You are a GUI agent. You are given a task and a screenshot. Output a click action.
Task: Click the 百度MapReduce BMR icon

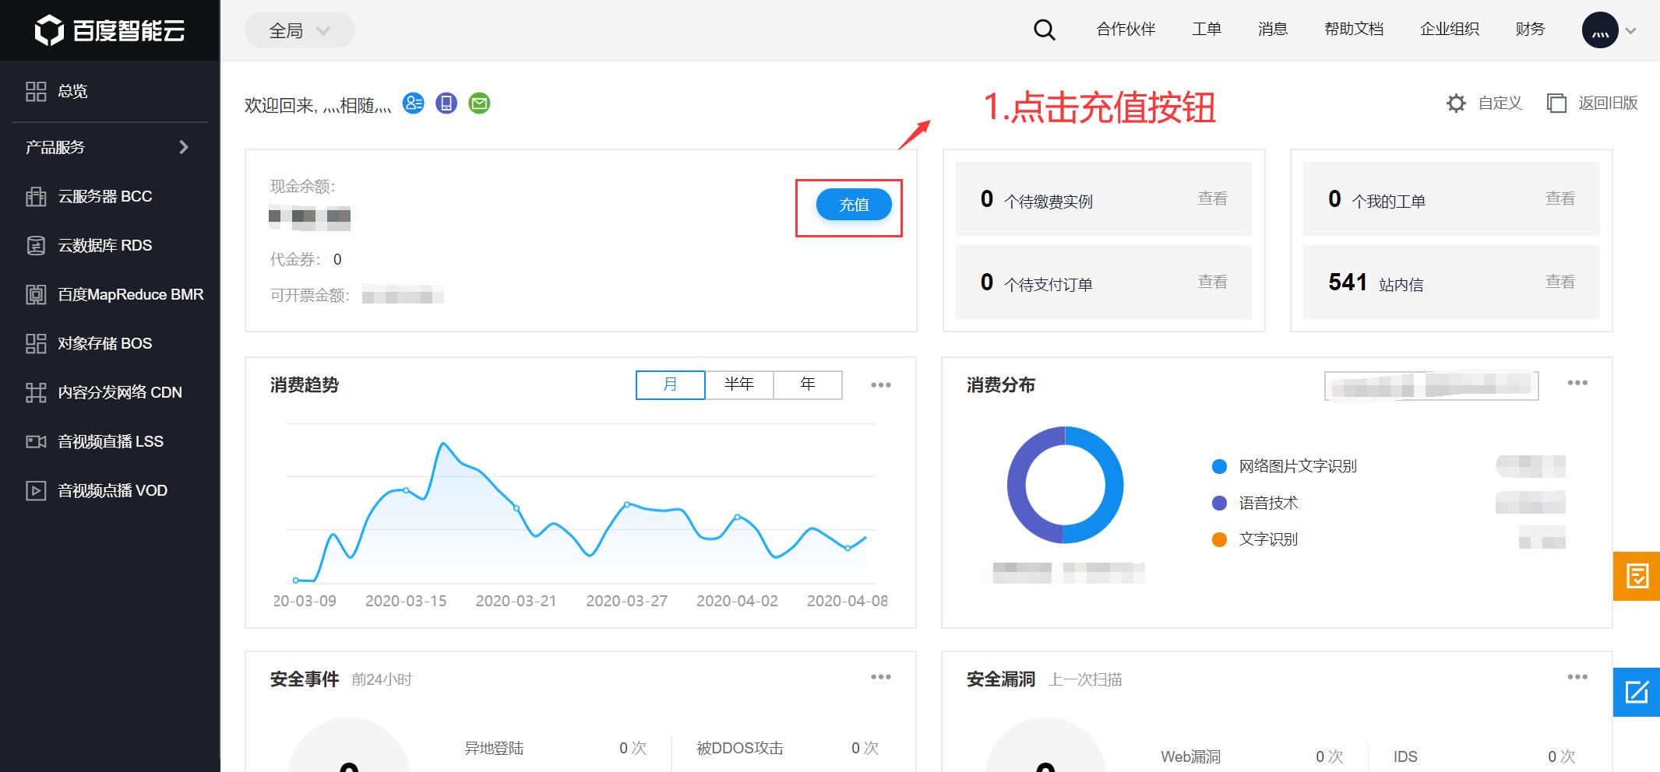click(x=36, y=294)
